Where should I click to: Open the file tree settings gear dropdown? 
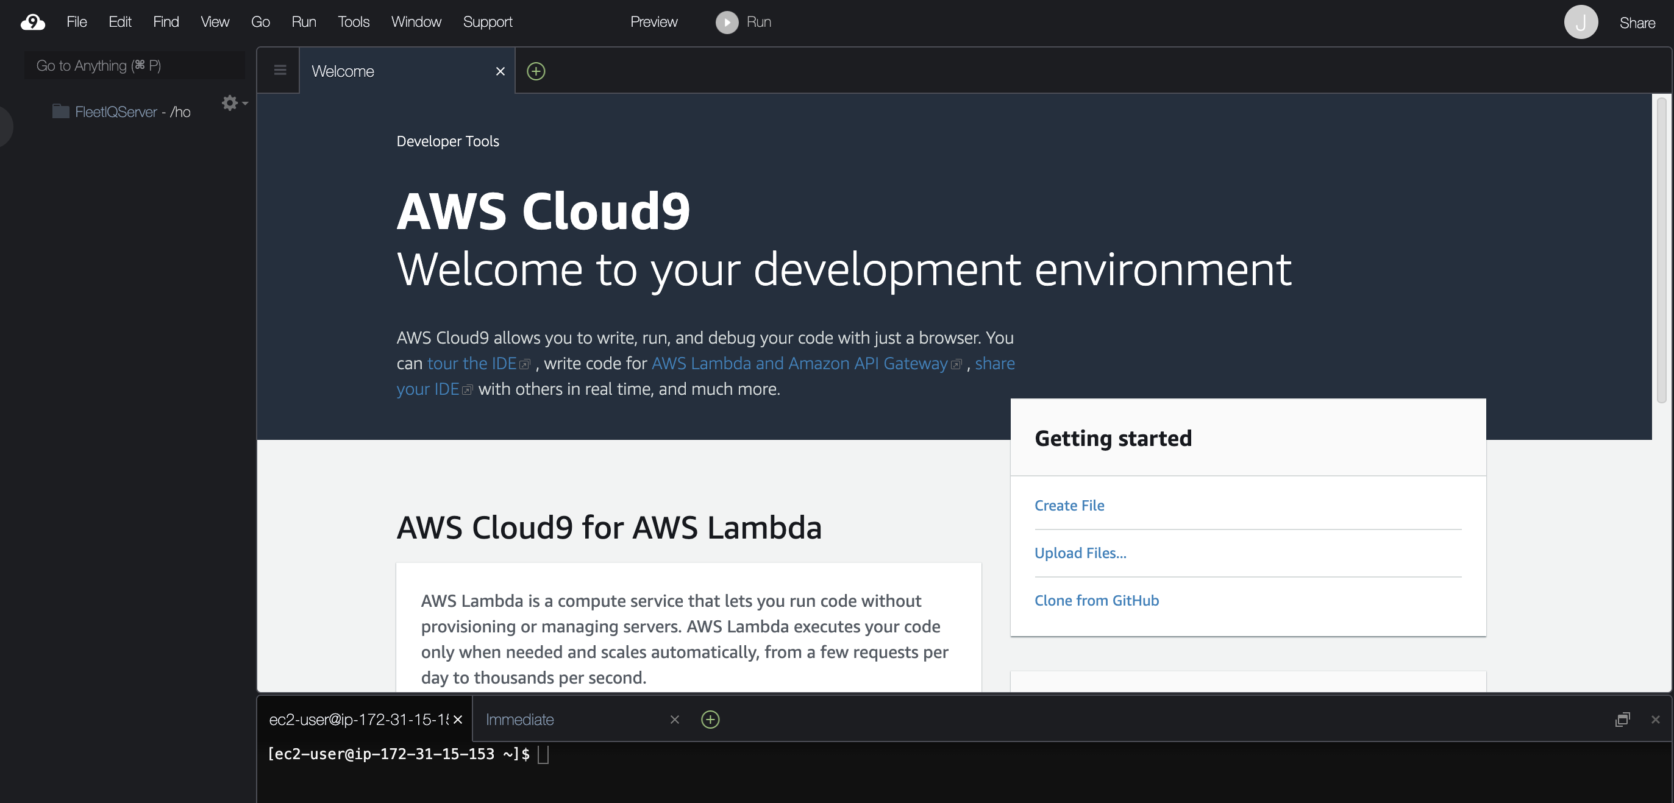click(235, 102)
